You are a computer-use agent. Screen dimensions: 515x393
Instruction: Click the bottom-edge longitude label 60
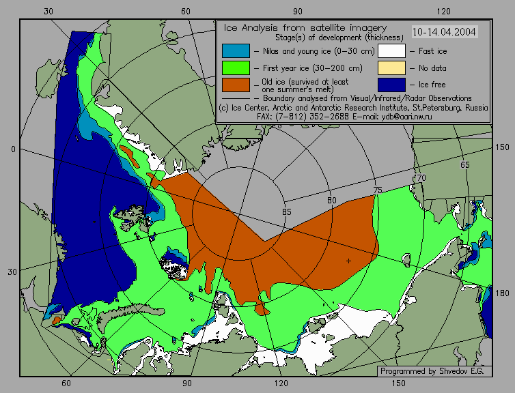[x=66, y=383]
